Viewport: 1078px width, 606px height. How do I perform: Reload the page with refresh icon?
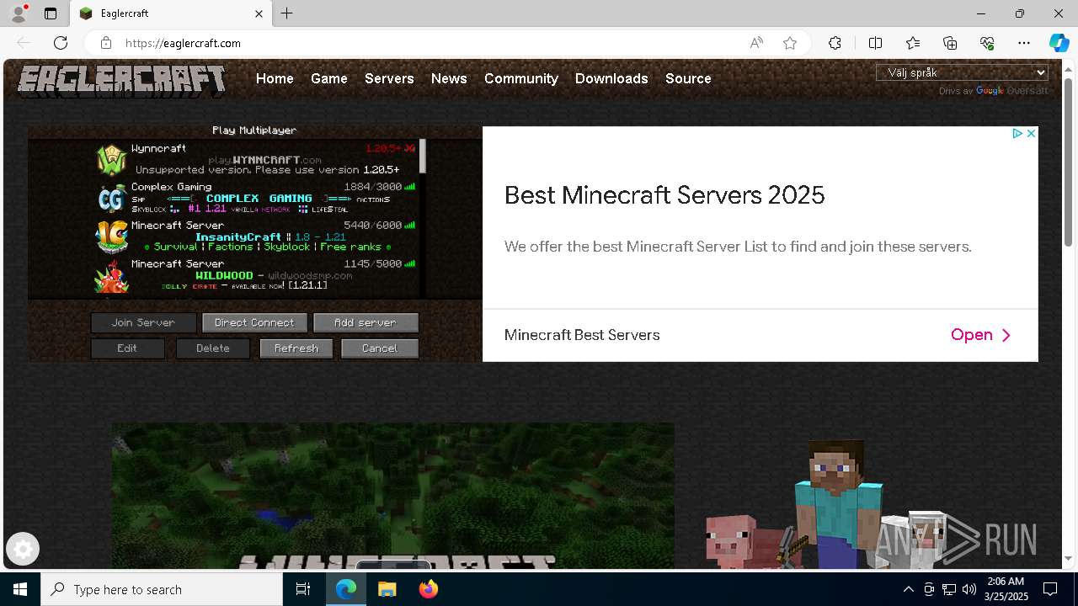61,43
